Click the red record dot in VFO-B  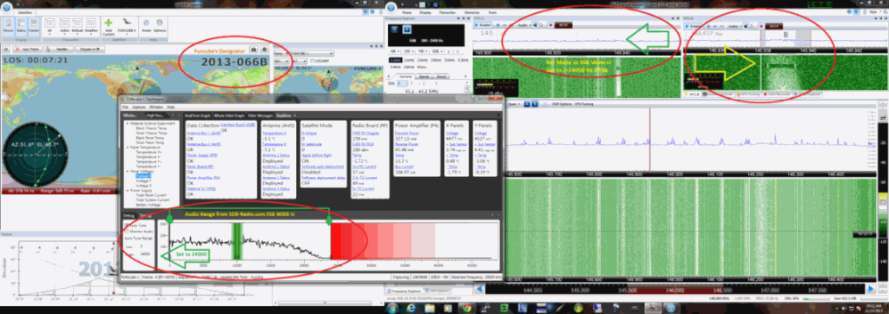[x=761, y=25]
